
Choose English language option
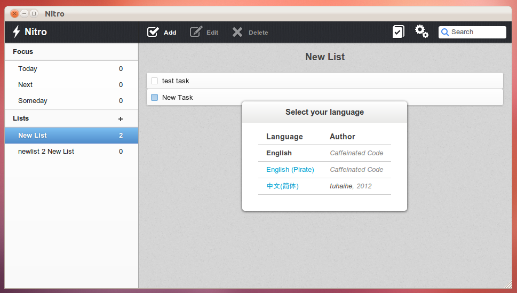click(x=279, y=153)
